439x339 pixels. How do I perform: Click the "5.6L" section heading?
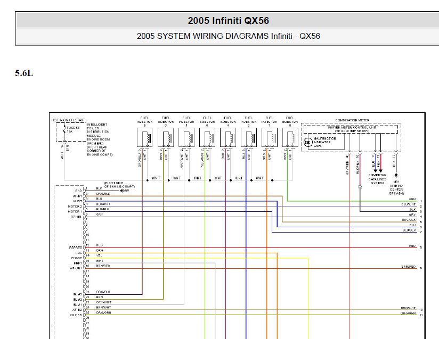pos(24,73)
